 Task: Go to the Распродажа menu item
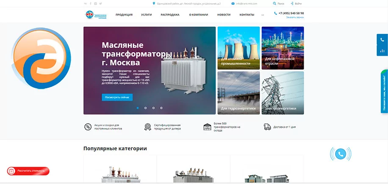pos(170,15)
